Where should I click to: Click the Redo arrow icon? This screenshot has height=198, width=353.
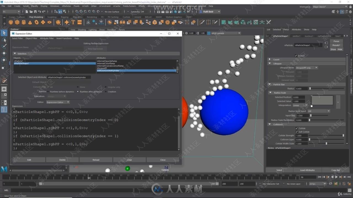[x=44, y=12]
